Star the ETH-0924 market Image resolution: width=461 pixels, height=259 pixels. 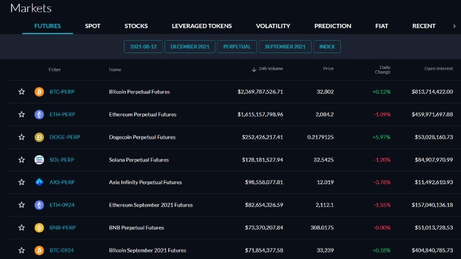[22, 205]
